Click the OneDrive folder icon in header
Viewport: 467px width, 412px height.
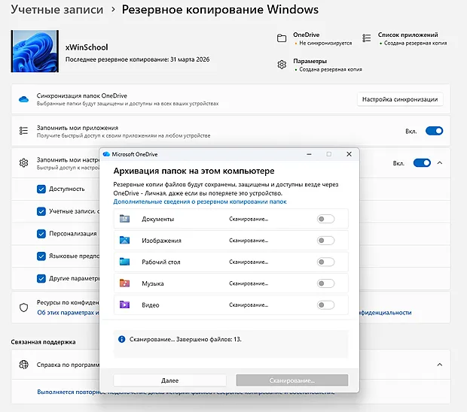tap(282, 38)
